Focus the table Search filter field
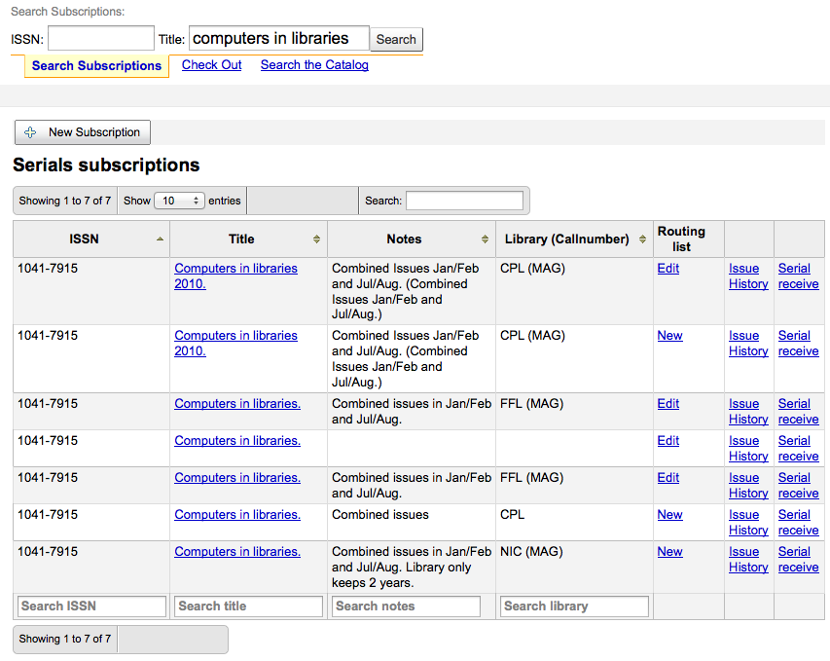Viewport: 830px width, 661px height. 465,201
